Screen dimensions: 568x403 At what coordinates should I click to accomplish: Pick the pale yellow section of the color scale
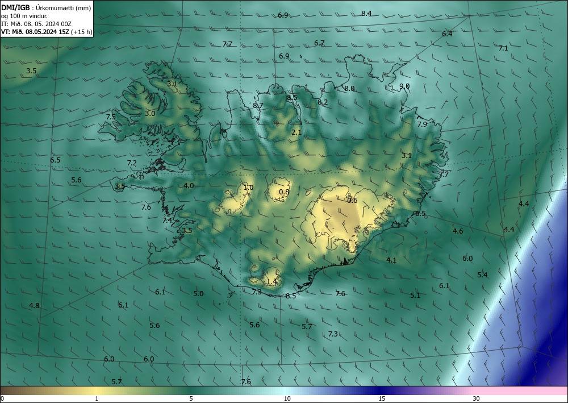coord(96,390)
